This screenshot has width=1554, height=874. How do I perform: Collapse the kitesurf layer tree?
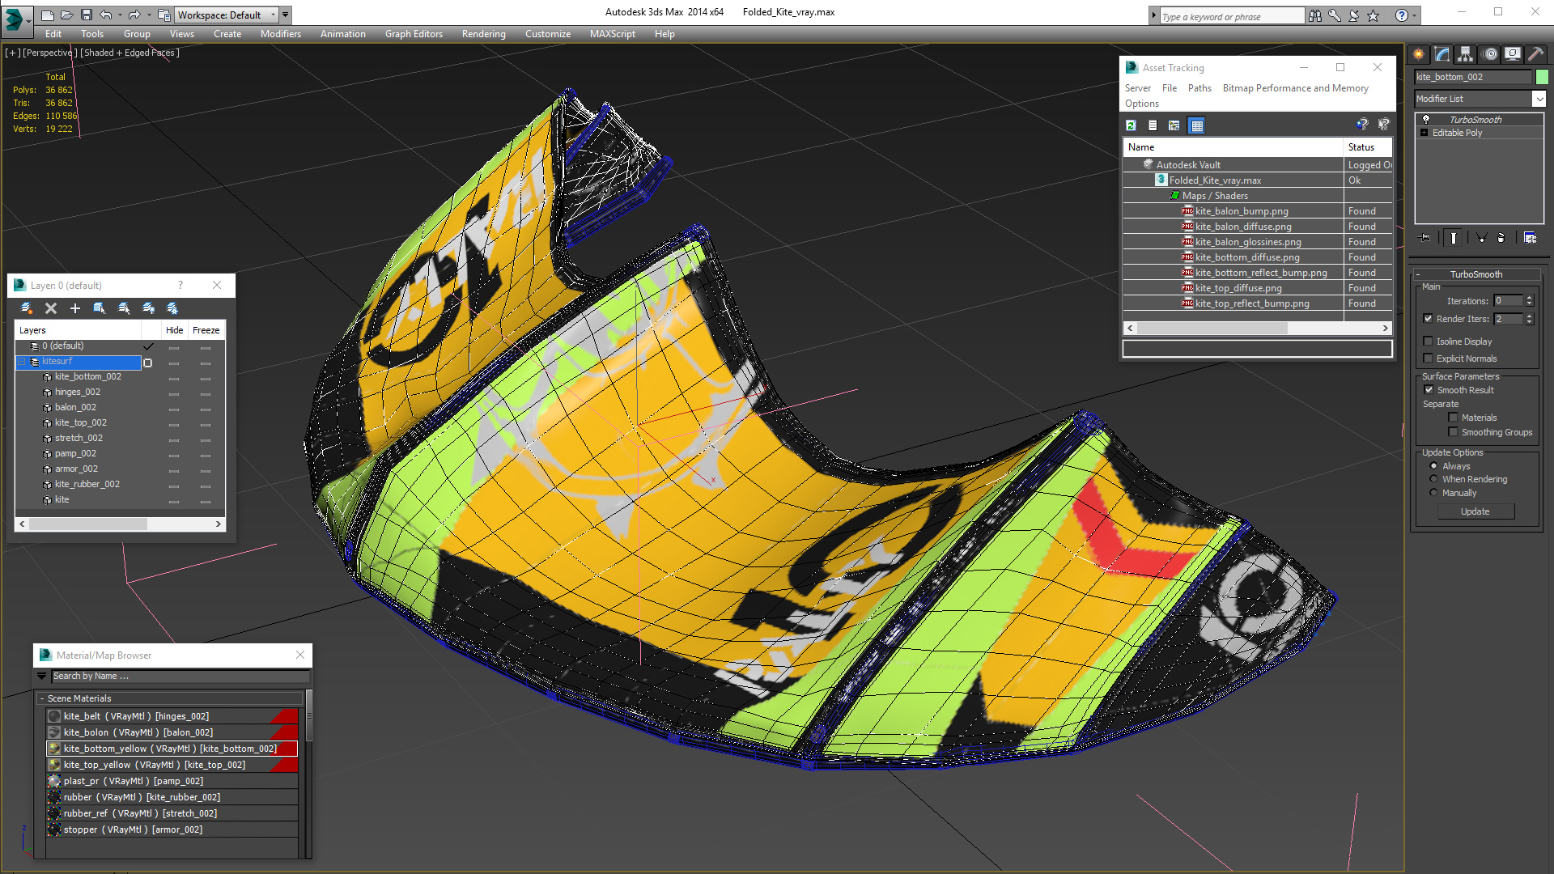point(22,362)
